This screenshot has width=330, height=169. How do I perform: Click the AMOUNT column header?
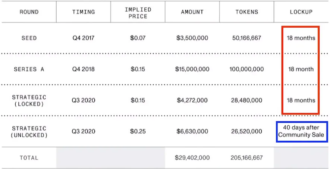point(192,12)
